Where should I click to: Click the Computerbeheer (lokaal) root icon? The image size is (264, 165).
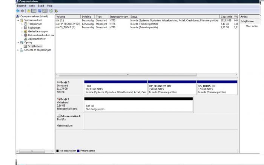click(x=17, y=17)
